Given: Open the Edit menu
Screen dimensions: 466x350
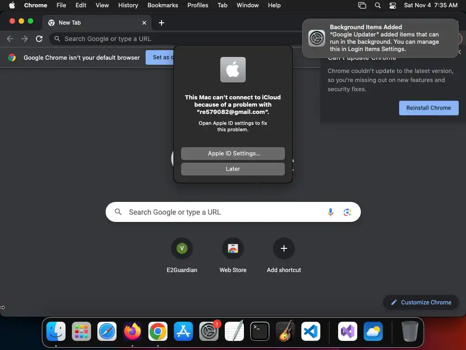Looking at the screenshot, I should coord(81,5).
